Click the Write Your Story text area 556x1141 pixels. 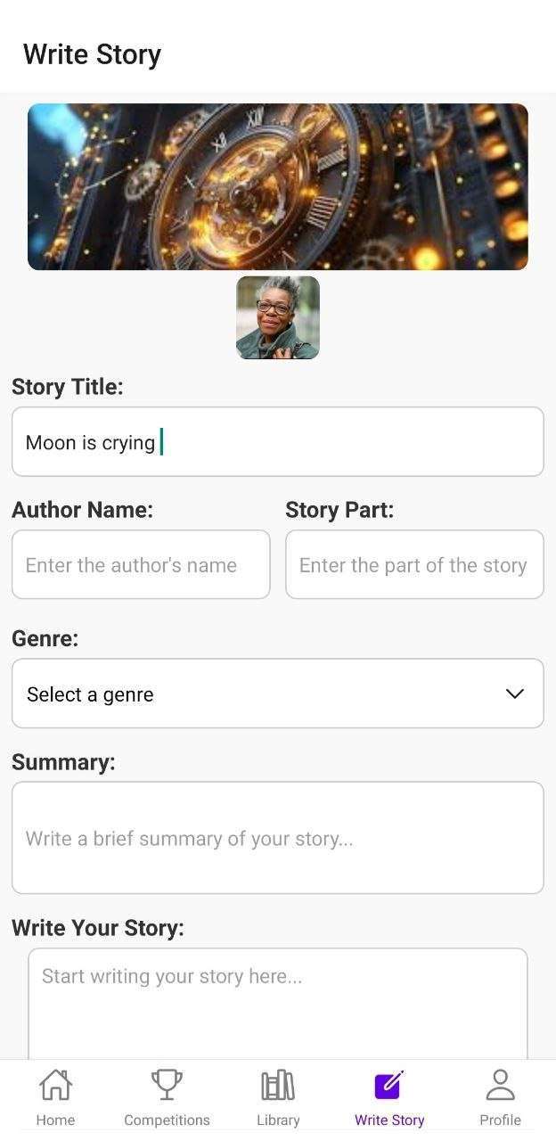click(278, 1004)
